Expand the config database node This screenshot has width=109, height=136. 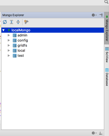pos(9,40)
